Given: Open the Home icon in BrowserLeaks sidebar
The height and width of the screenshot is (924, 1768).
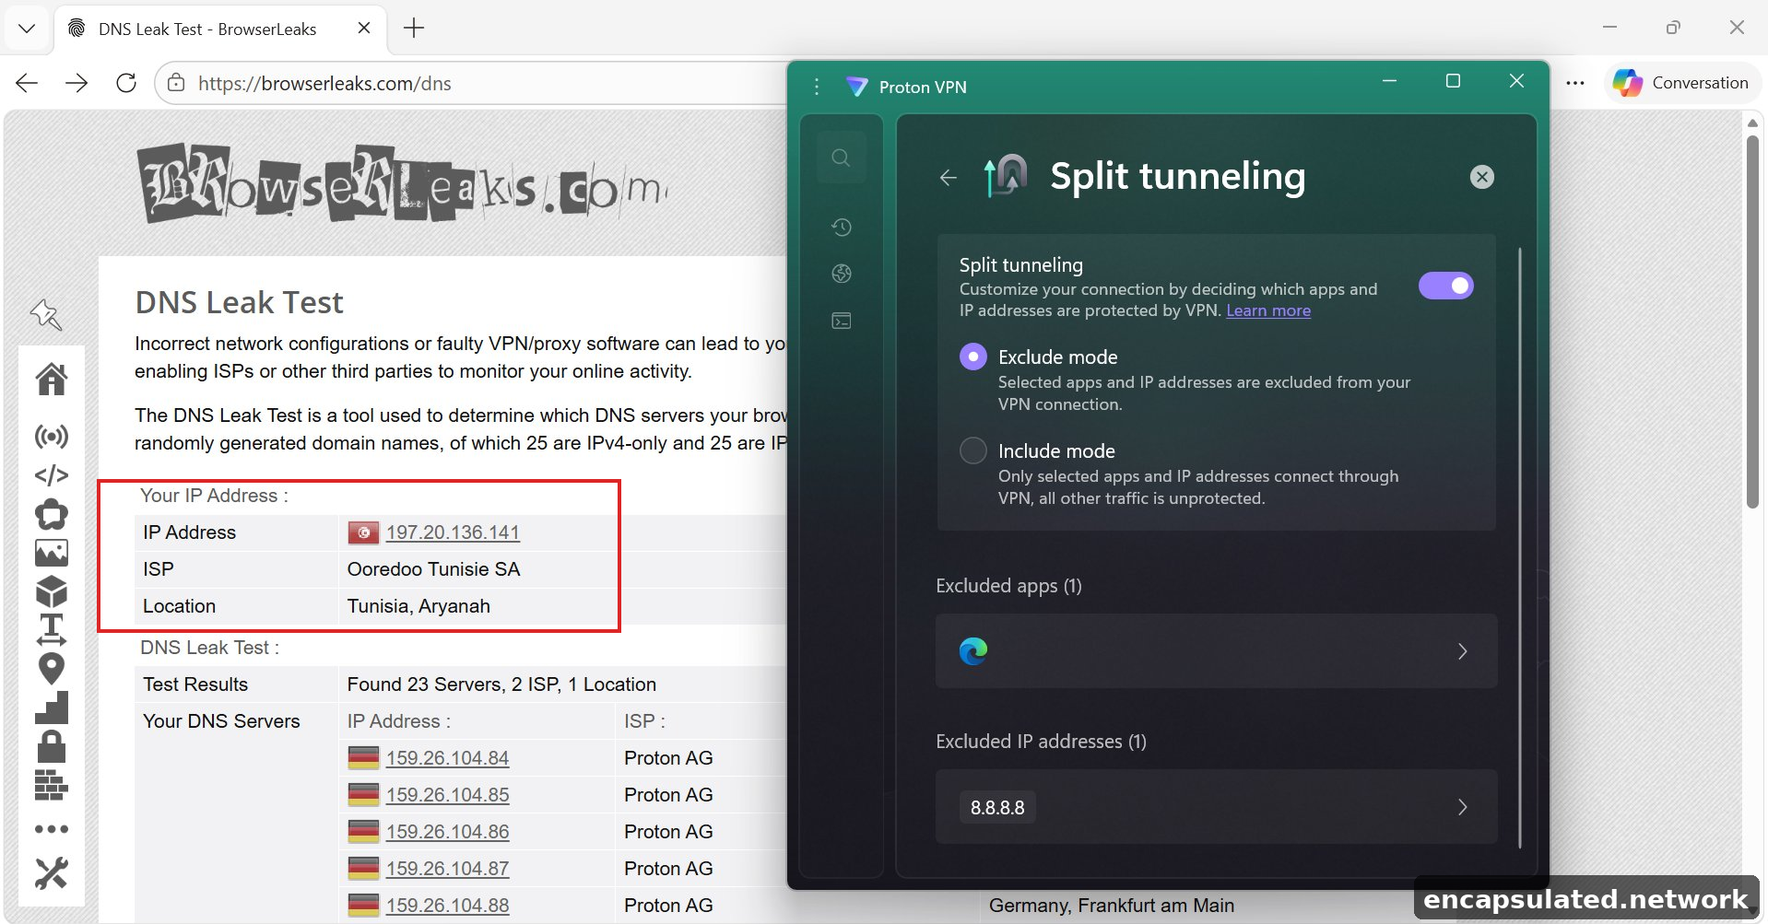Looking at the screenshot, I should click(52, 379).
